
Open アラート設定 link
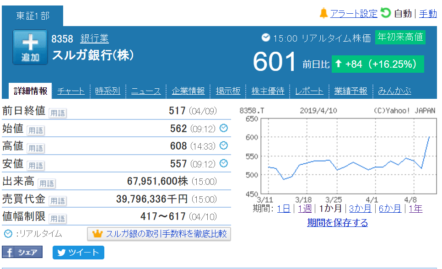click(354, 13)
